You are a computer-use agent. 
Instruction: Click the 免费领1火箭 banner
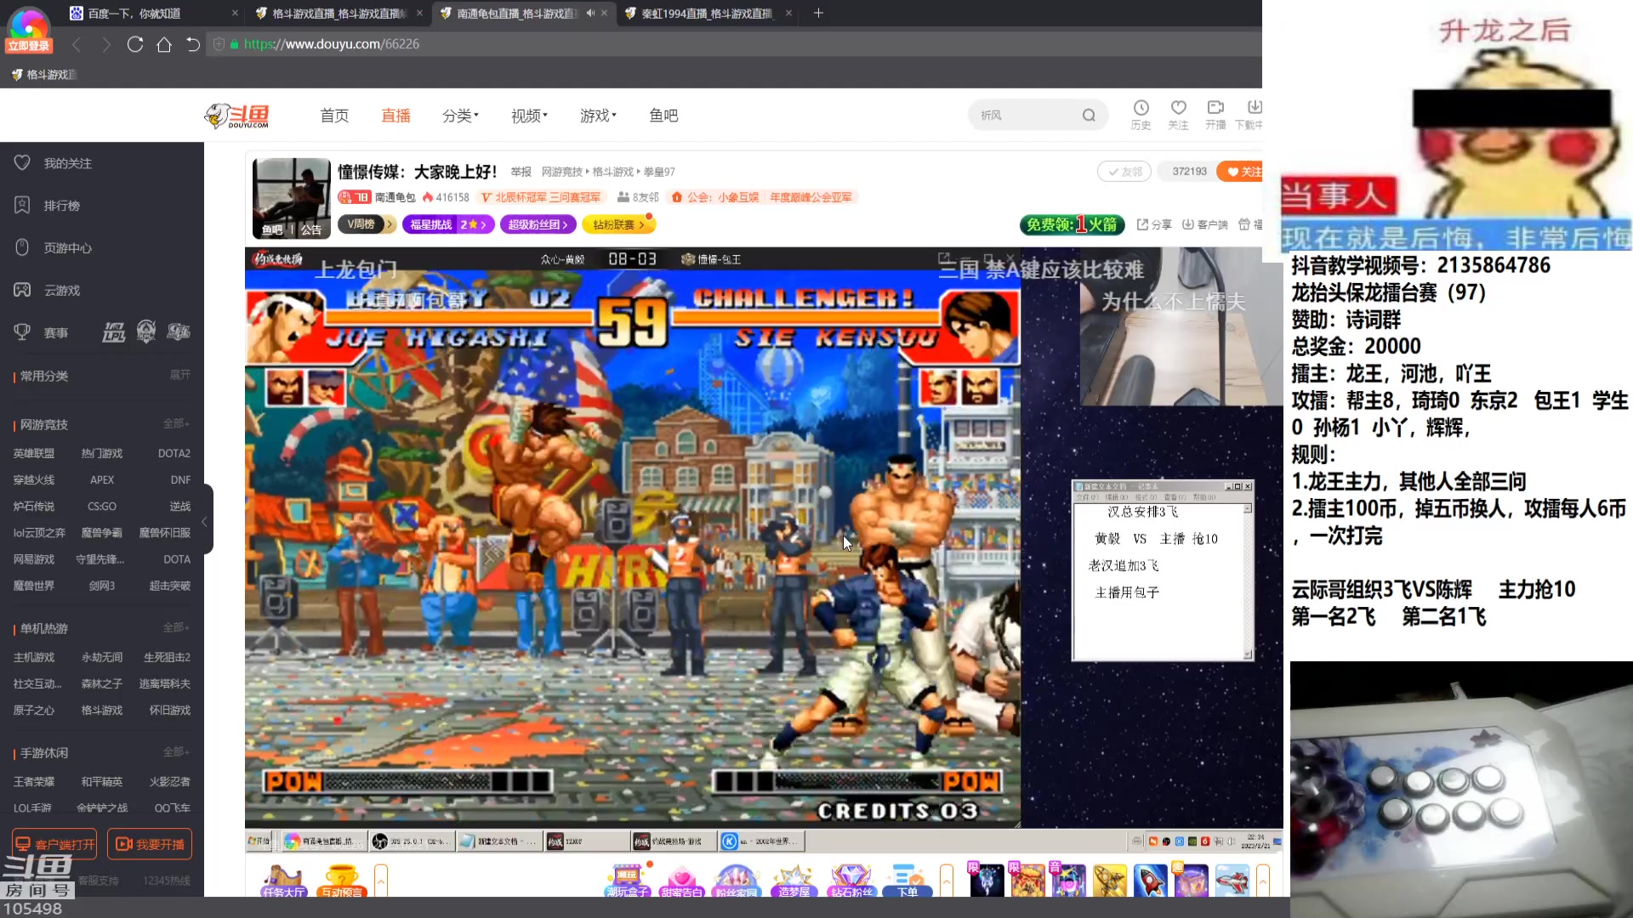1072,224
